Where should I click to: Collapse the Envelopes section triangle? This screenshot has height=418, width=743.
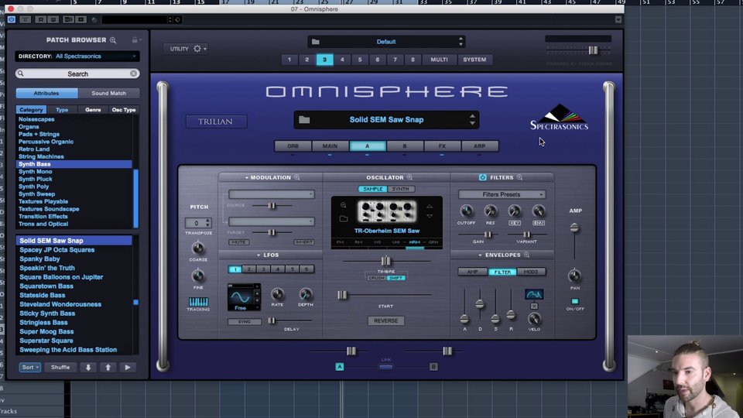[480, 255]
